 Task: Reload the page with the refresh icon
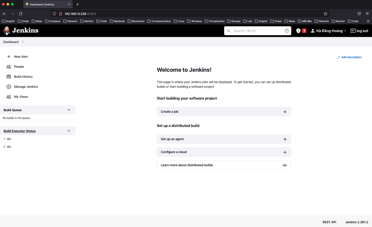pos(21,14)
